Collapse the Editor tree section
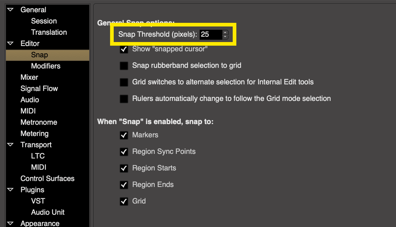 point(11,44)
